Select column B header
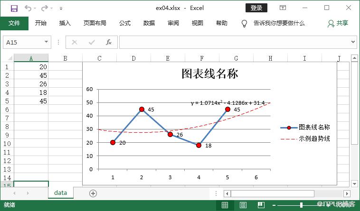 pos(65,58)
